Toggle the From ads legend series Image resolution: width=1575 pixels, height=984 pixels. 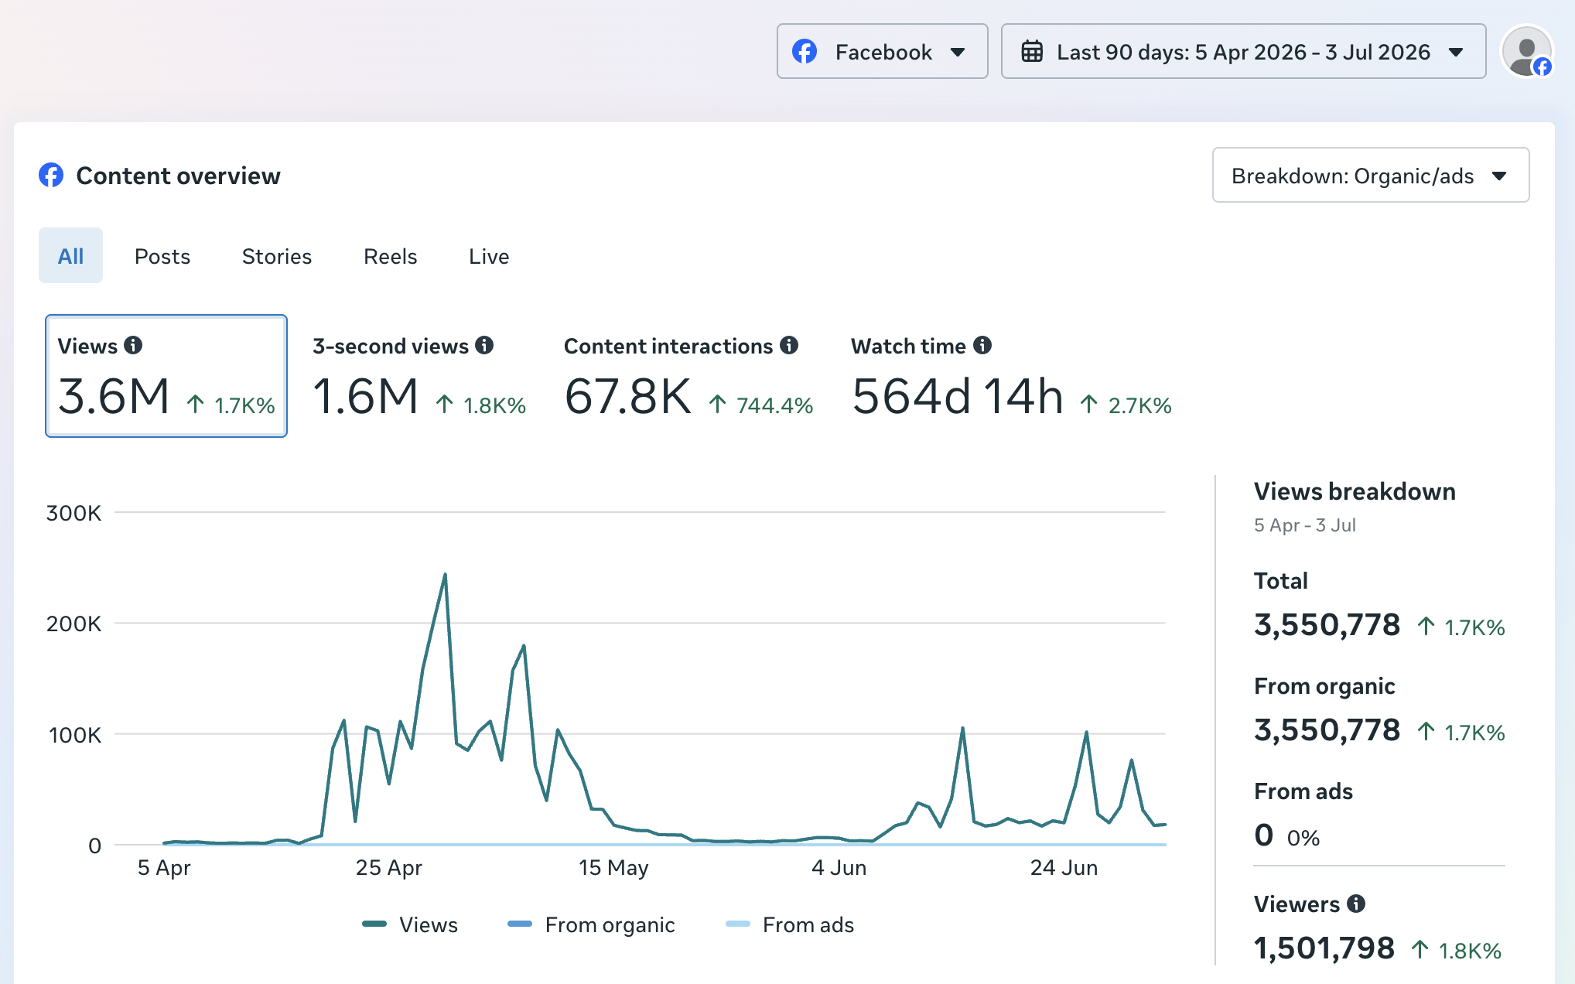tap(790, 924)
